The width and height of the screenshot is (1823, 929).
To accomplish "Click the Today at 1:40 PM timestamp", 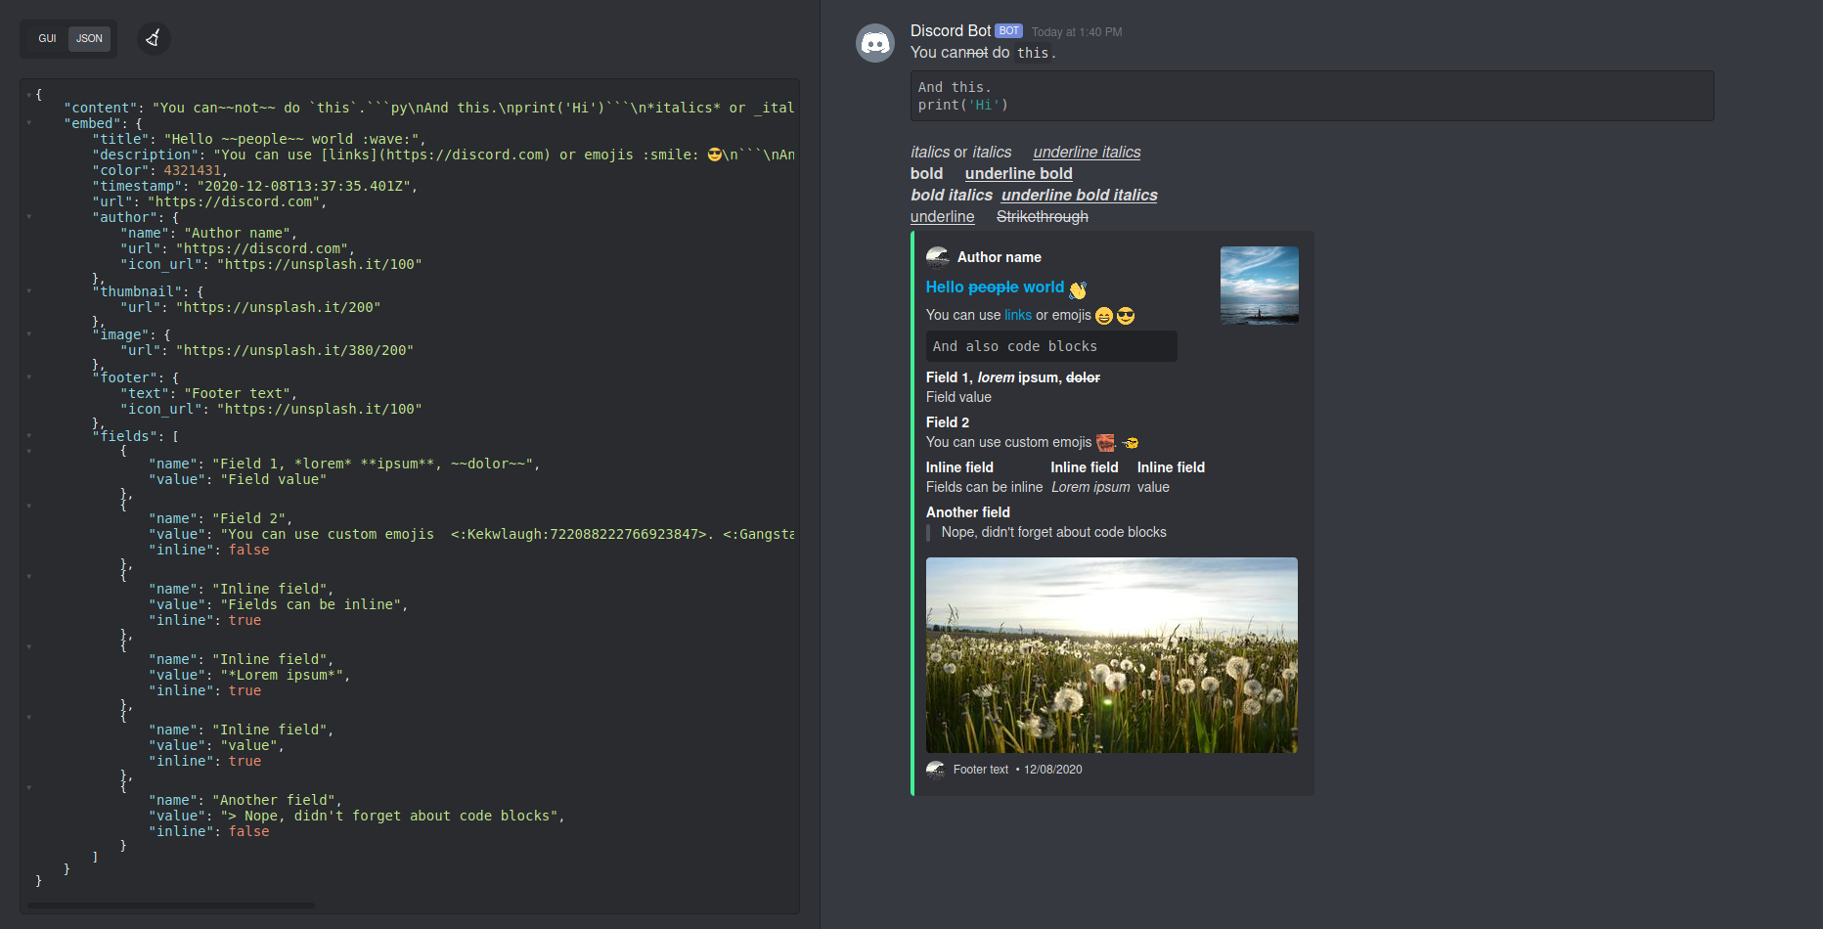I will [x=1077, y=32].
